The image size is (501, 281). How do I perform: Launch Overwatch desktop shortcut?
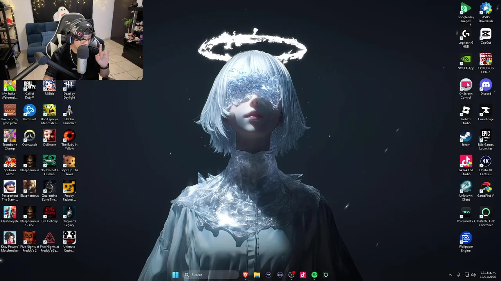click(30, 139)
